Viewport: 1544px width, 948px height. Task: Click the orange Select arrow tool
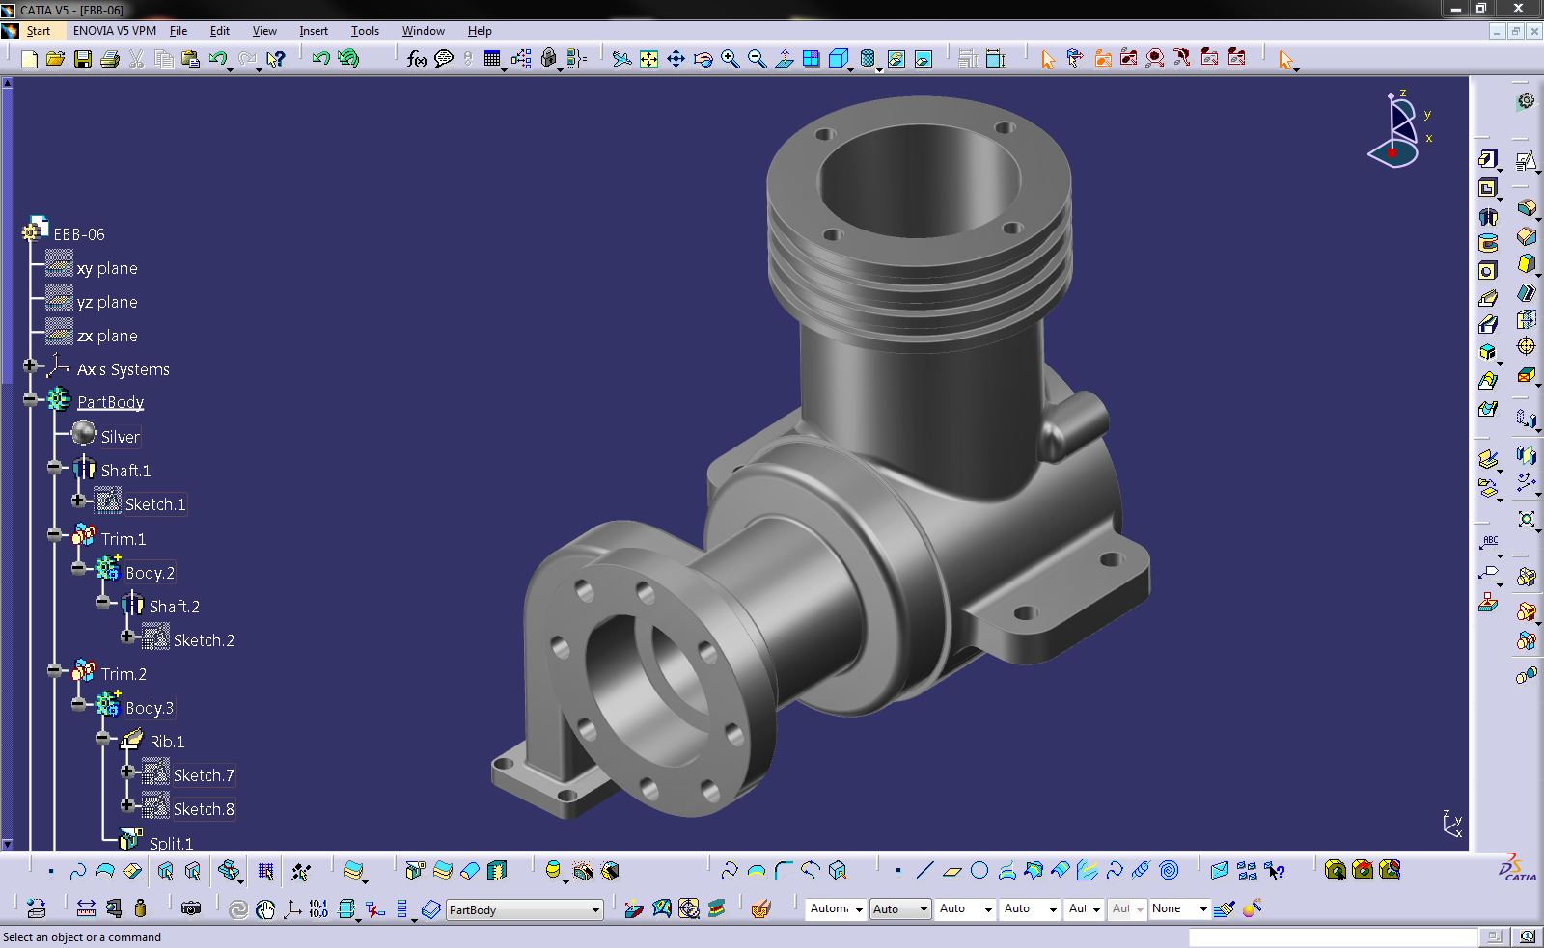1048,60
